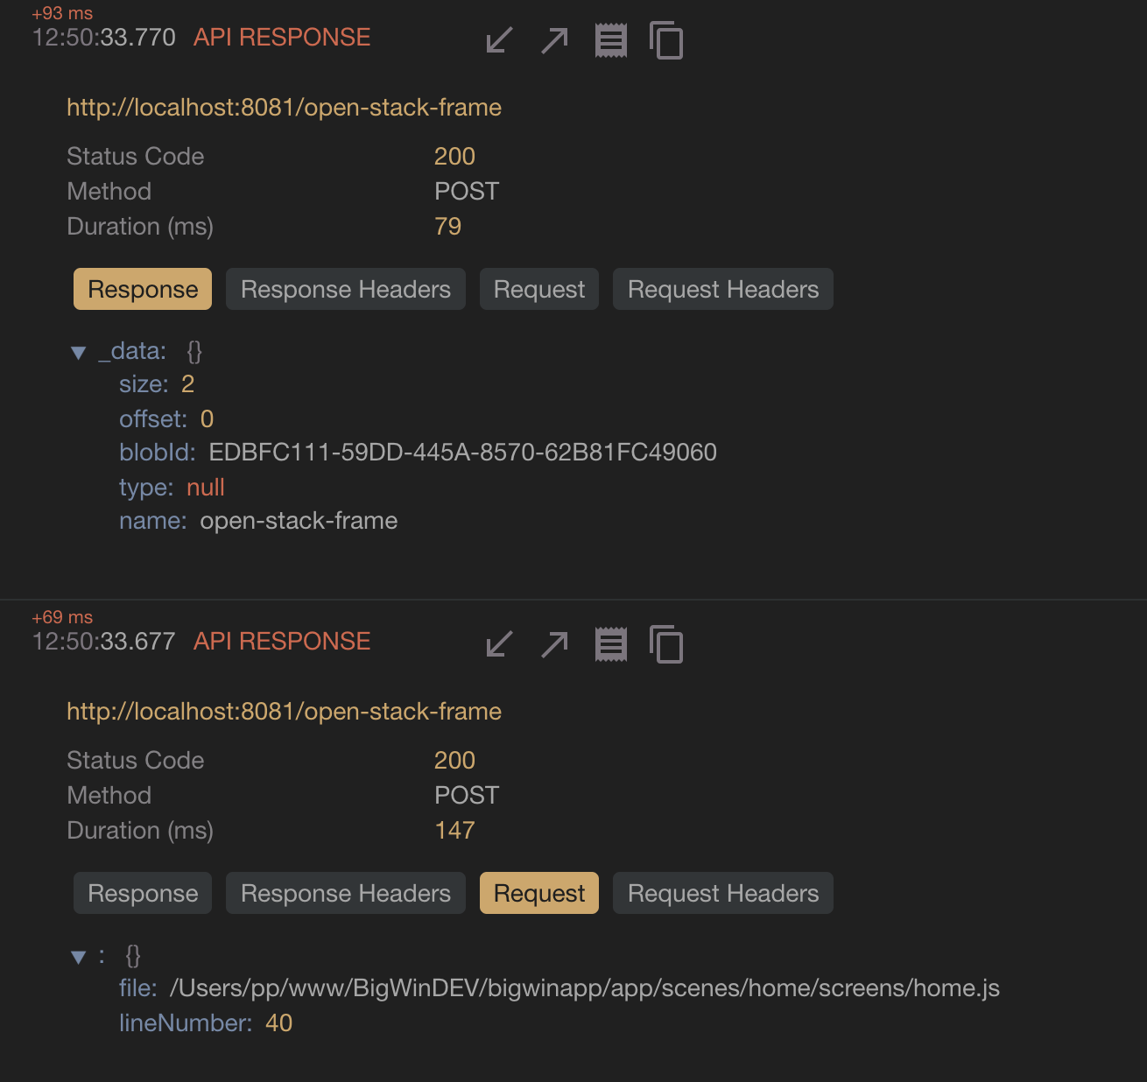Open the Request Headers tab
This screenshot has width=1147, height=1082.
(722, 289)
